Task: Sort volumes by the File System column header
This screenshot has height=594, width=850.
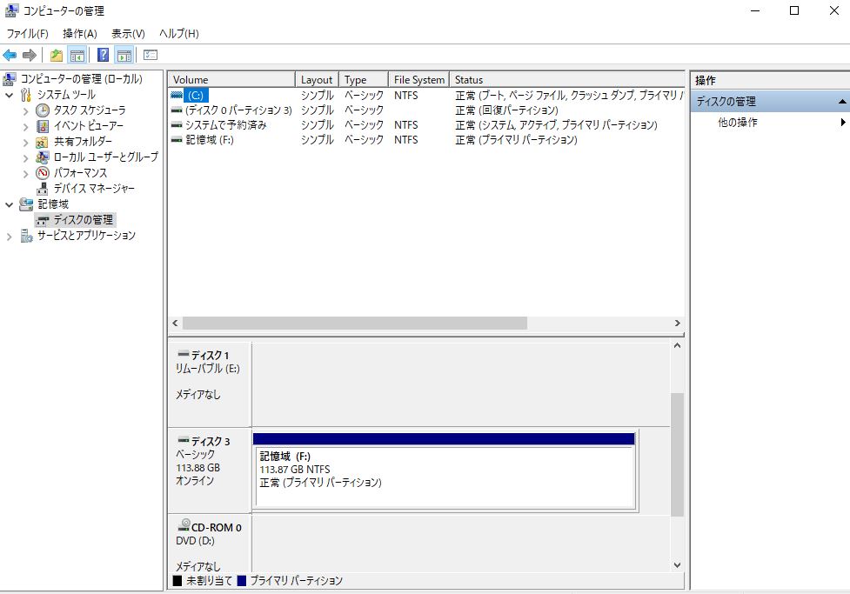Action: pyautogui.click(x=418, y=80)
